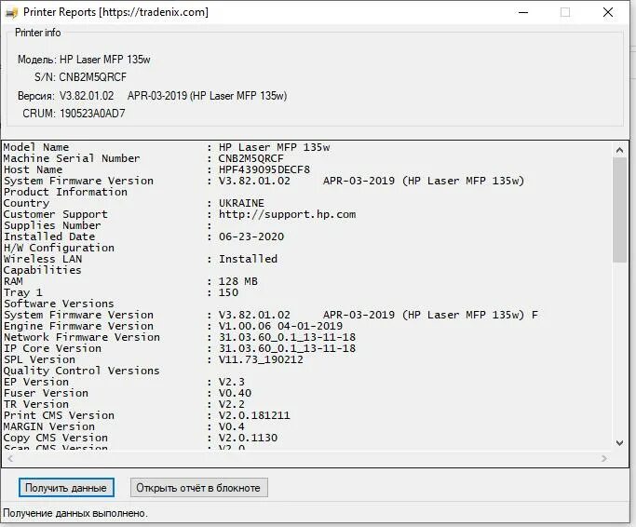The width and height of the screenshot is (636, 527).
Task: Click the 'Получить данные' button
Action: (x=66, y=487)
